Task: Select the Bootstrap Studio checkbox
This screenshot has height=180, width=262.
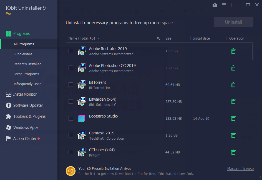Action: 71,118
